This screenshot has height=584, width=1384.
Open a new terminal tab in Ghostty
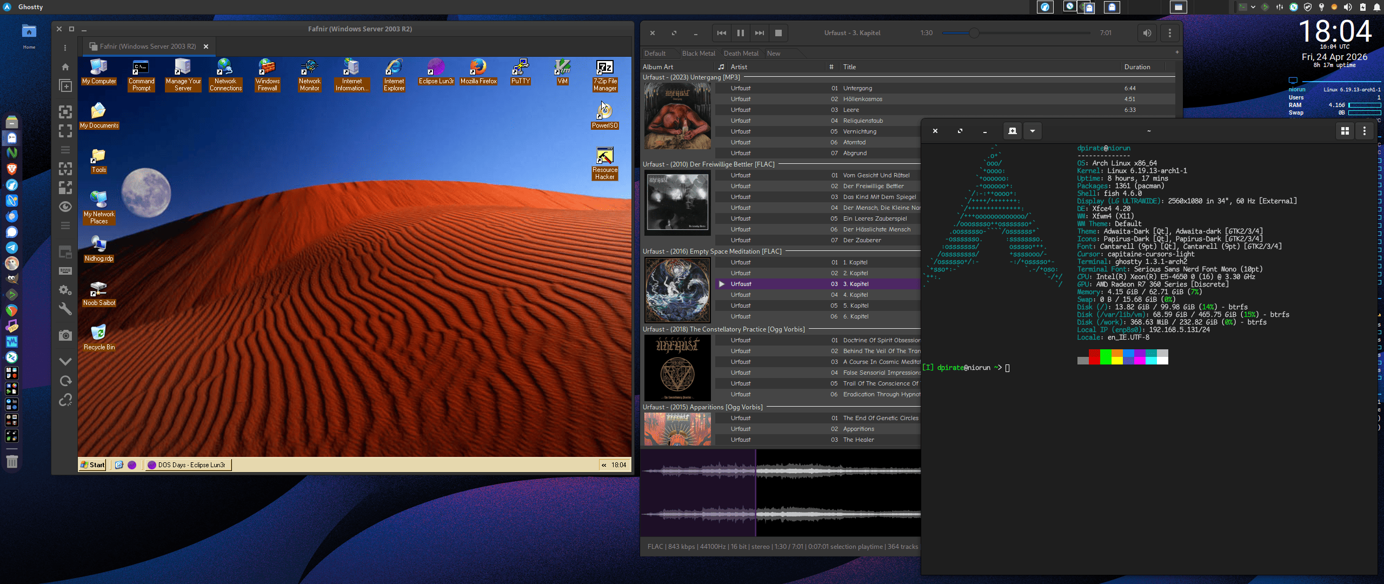click(x=1013, y=131)
